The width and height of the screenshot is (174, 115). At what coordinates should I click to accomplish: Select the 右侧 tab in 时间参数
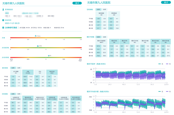(x=19, y=94)
